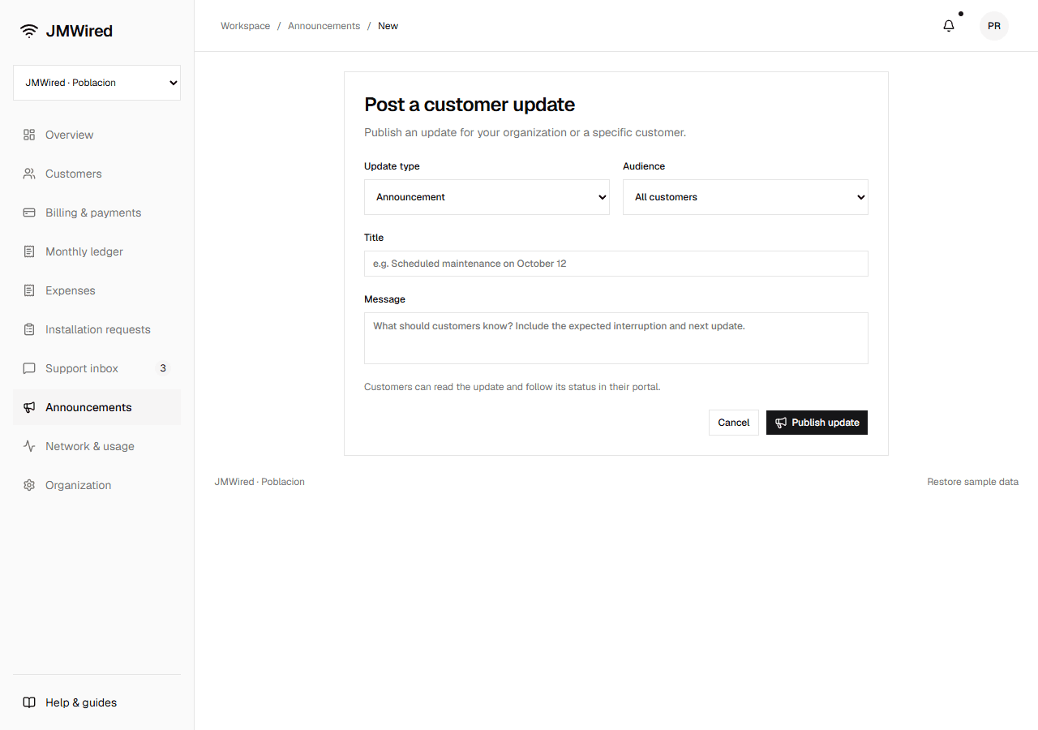Click the Expenses receipt icon

(29, 290)
